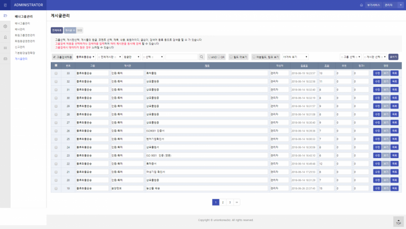Select the OR radio button
Image resolution: width=406 pixels, height=229 pixels.
[x=220, y=56]
